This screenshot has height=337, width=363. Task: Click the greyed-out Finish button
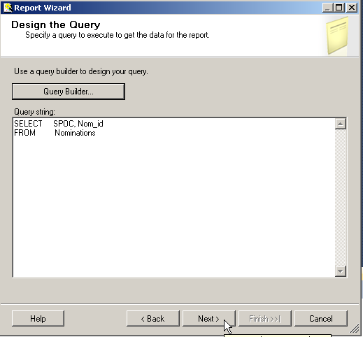(x=265, y=318)
